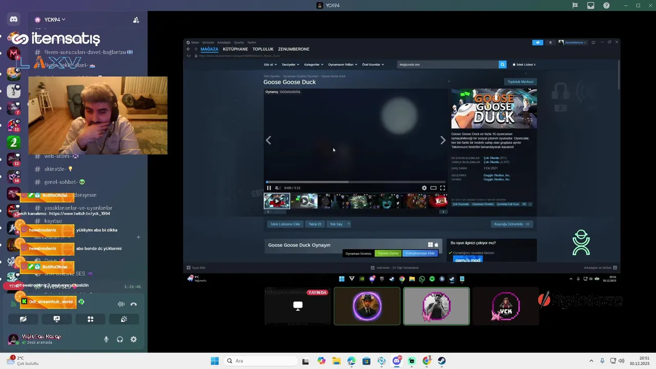The image size is (656, 369).
Task: Open the Görünüm menu in Steam
Action: (208, 43)
